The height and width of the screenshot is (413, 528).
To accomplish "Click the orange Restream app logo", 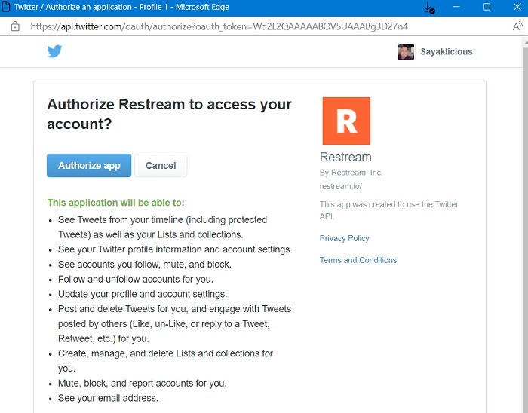I will 346,121.
